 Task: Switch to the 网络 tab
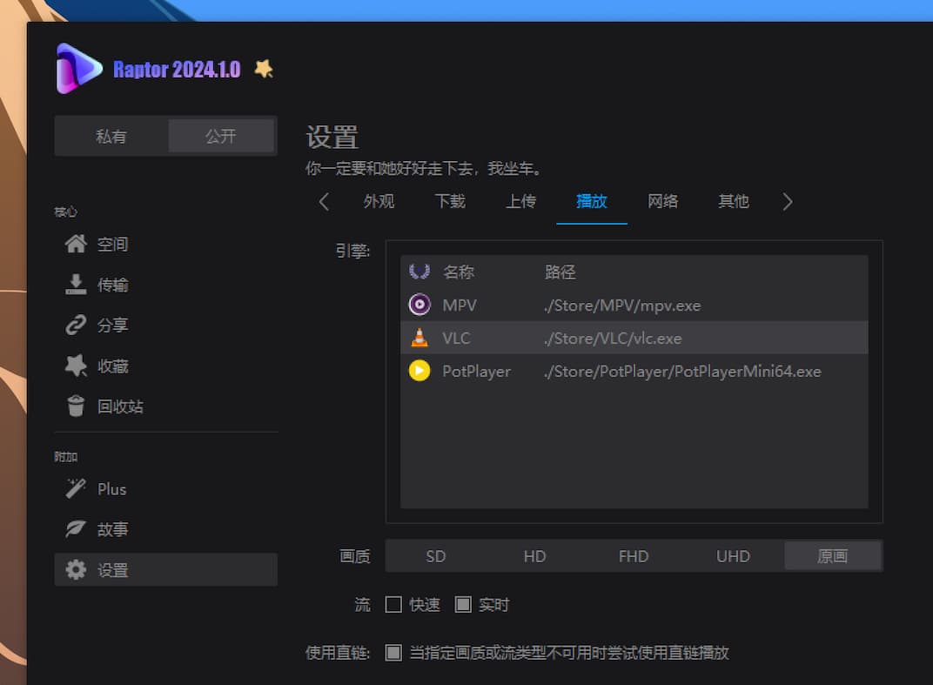pyautogui.click(x=663, y=202)
